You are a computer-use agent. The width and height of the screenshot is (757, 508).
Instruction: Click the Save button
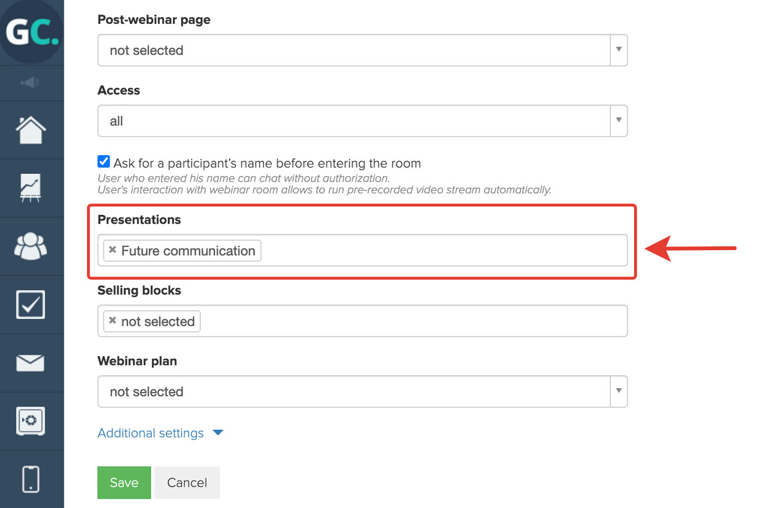coord(124,483)
